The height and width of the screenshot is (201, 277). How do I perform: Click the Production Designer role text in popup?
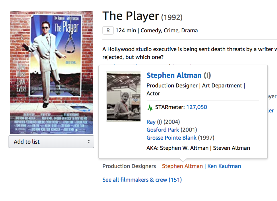[172, 85]
